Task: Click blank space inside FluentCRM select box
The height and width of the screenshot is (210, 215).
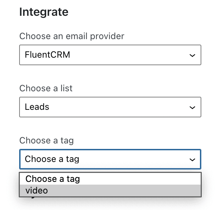Action: [x=129, y=55]
